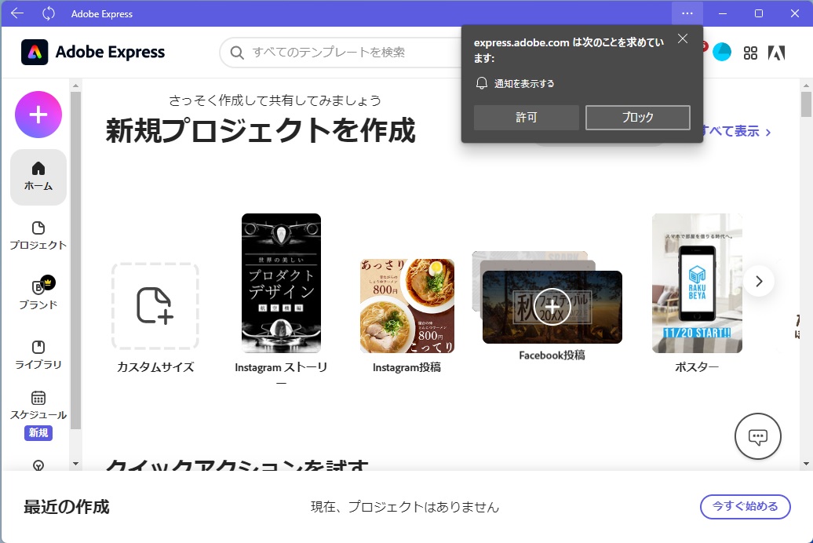The width and height of the screenshot is (813, 543).
Task: Click the 最近の作成 heading
Action: coord(67,507)
